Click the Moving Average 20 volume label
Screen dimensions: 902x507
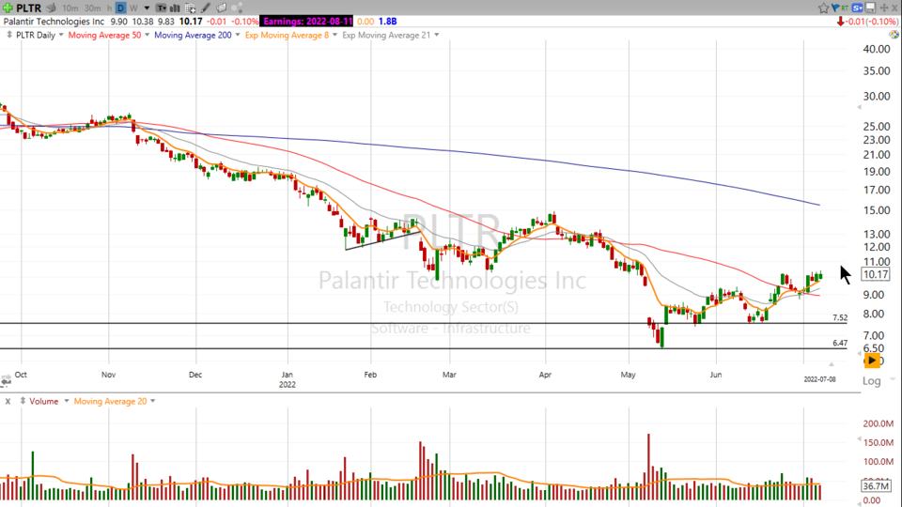(110, 401)
